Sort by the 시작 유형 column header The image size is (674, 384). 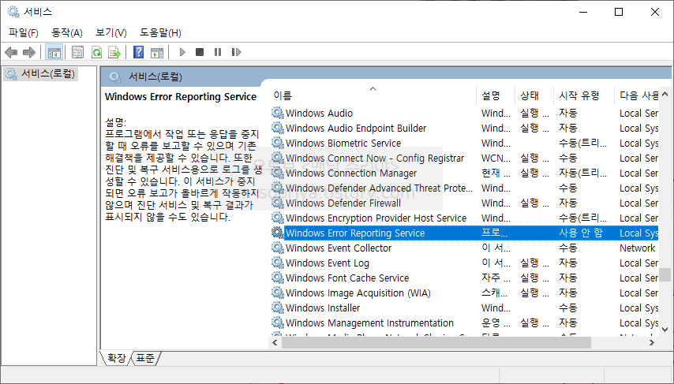(x=584, y=95)
